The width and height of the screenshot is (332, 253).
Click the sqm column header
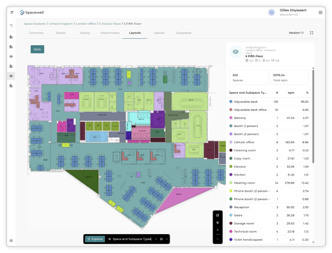(291, 93)
